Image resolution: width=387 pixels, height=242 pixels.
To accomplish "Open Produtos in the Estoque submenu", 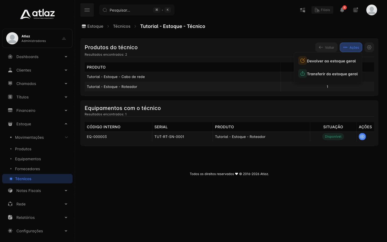I will coord(23,149).
